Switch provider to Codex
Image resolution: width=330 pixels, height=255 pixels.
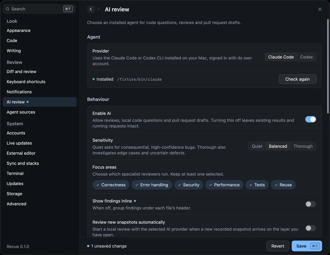point(306,57)
